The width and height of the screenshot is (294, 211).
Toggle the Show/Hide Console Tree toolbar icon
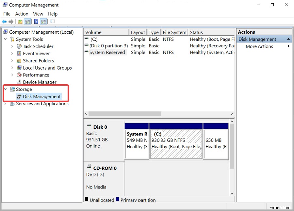[27, 22]
